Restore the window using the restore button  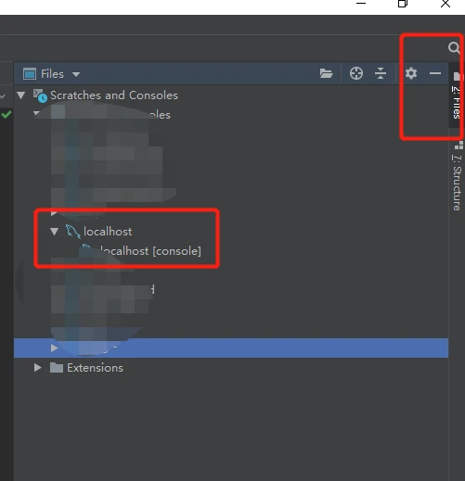tap(402, 4)
